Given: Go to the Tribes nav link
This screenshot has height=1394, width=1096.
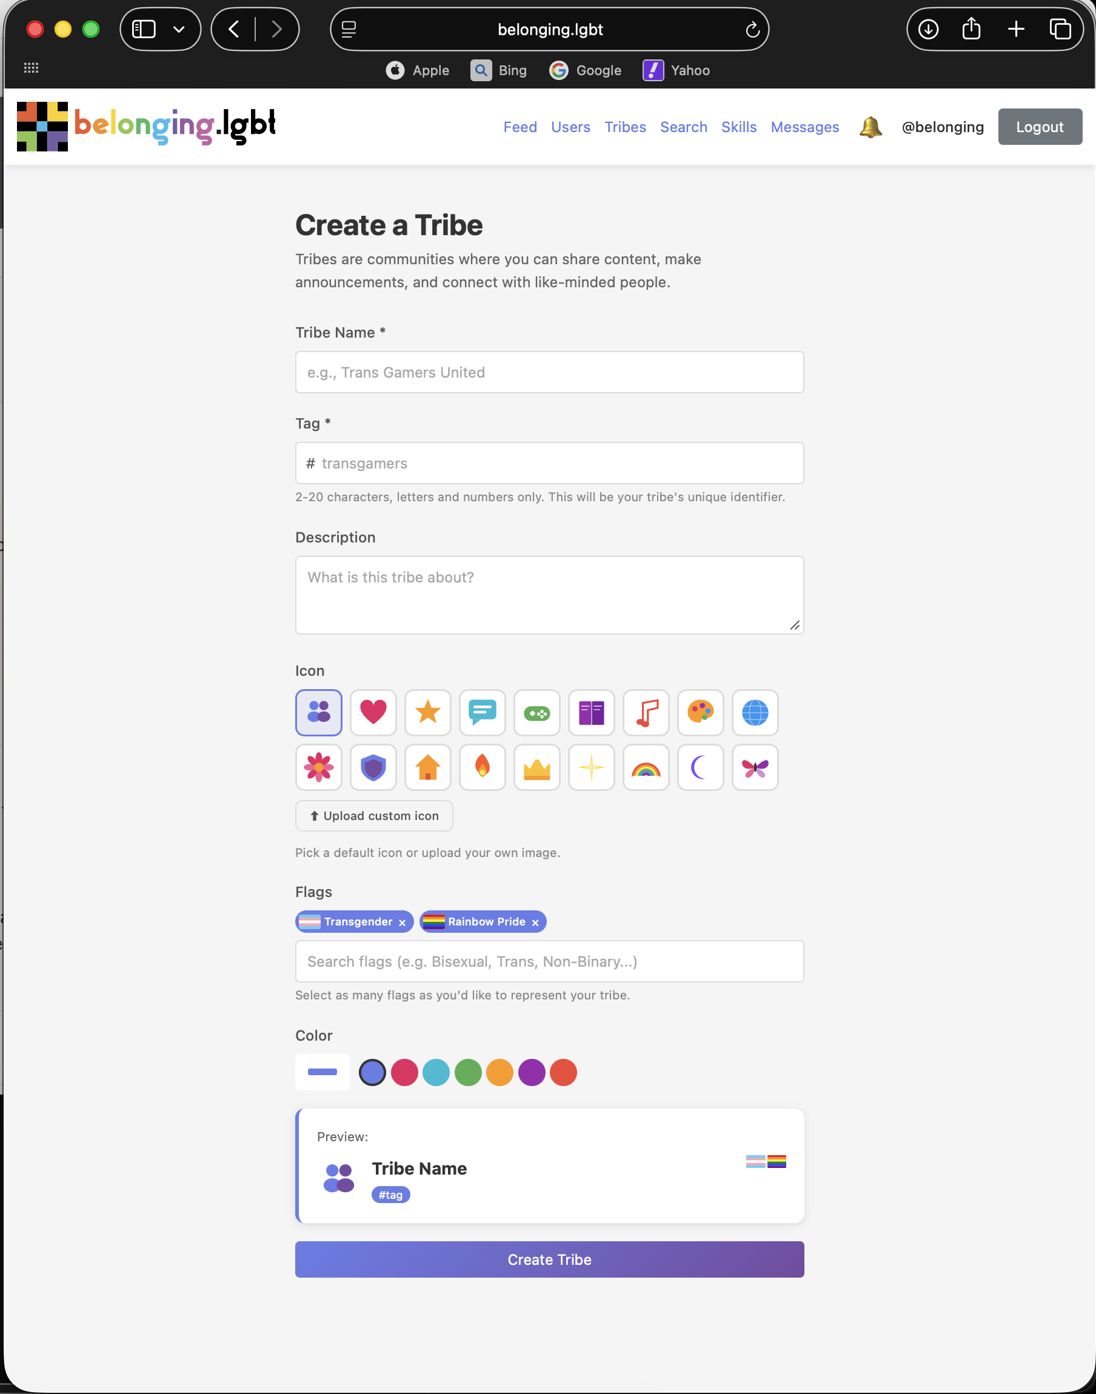Looking at the screenshot, I should point(624,127).
